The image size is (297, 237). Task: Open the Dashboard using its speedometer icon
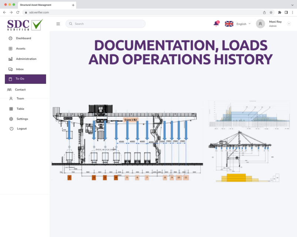coord(11,38)
